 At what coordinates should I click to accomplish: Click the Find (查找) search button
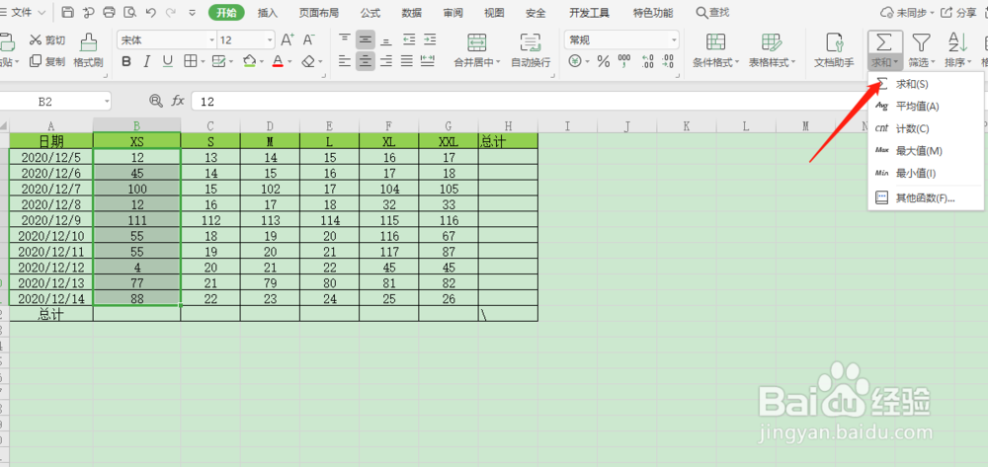[x=712, y=12]
